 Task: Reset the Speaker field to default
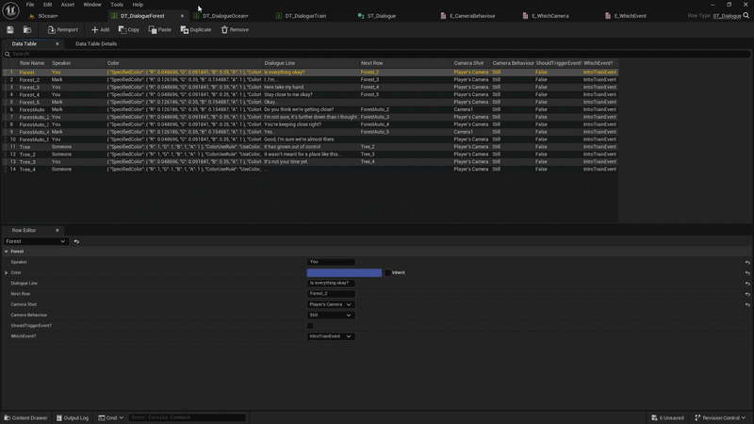point(747,262)
